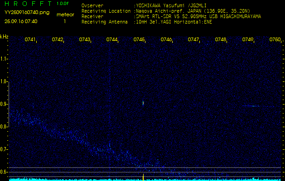Click the red meteor echo spot
Image resolution: width=285 pixels, height=181 pixels.
[x=143, y=103]
